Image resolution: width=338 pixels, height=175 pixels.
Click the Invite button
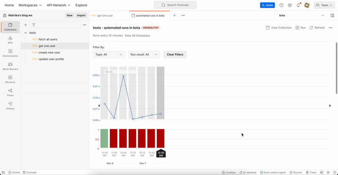[267, 5]
